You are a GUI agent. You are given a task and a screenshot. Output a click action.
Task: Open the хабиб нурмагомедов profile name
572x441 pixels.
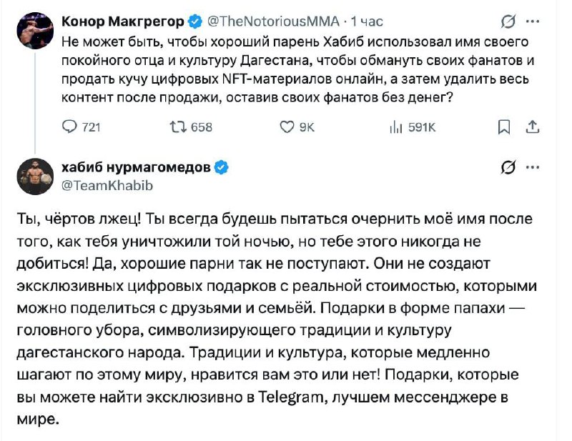point(136,168)
